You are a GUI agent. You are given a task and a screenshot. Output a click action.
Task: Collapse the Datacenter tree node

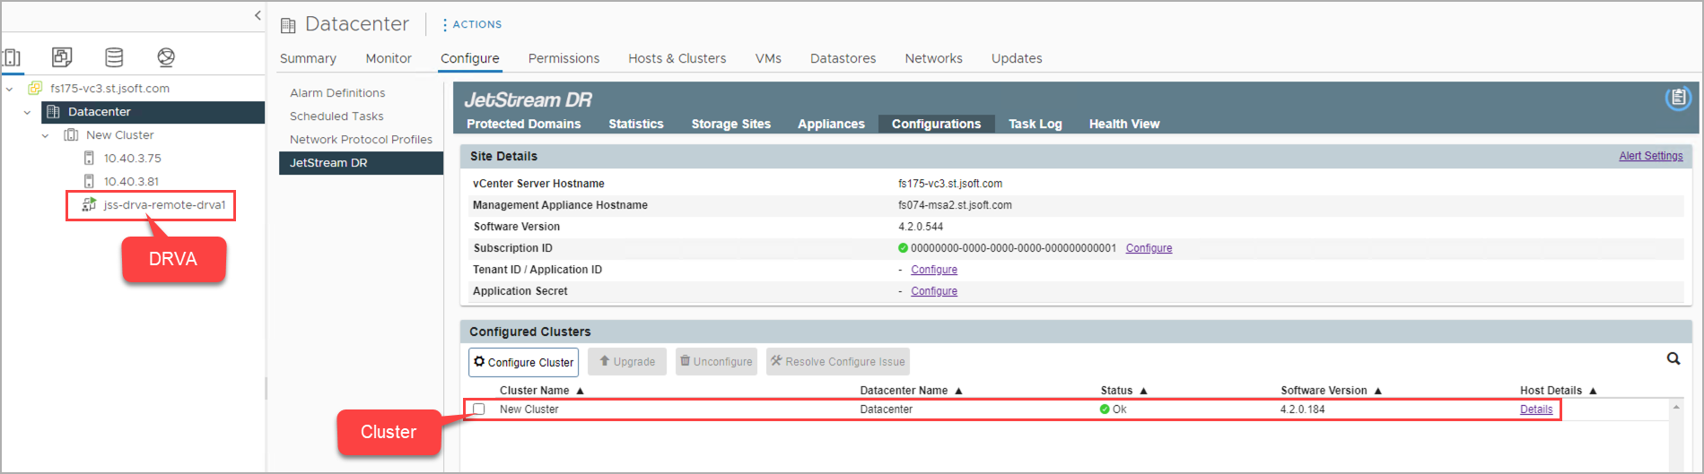(28, 112)
